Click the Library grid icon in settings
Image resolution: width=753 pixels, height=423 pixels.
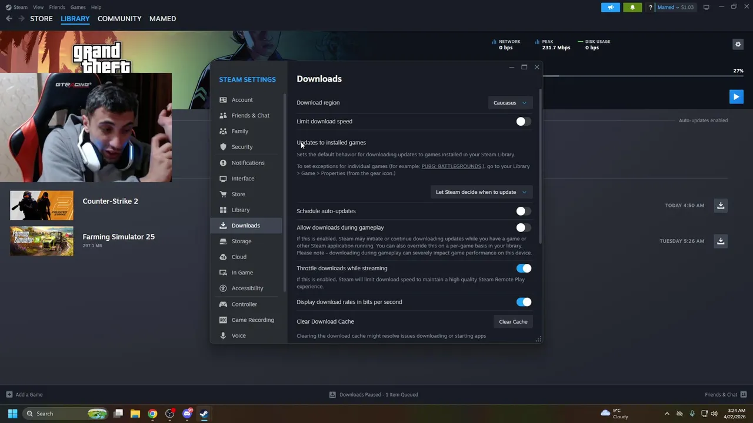click(223, 210)
